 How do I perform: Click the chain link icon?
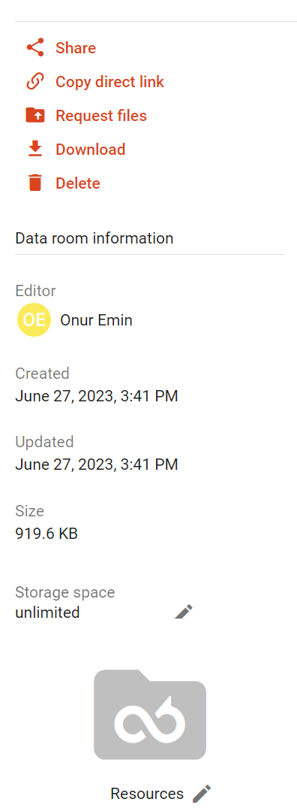click(35, 82)
